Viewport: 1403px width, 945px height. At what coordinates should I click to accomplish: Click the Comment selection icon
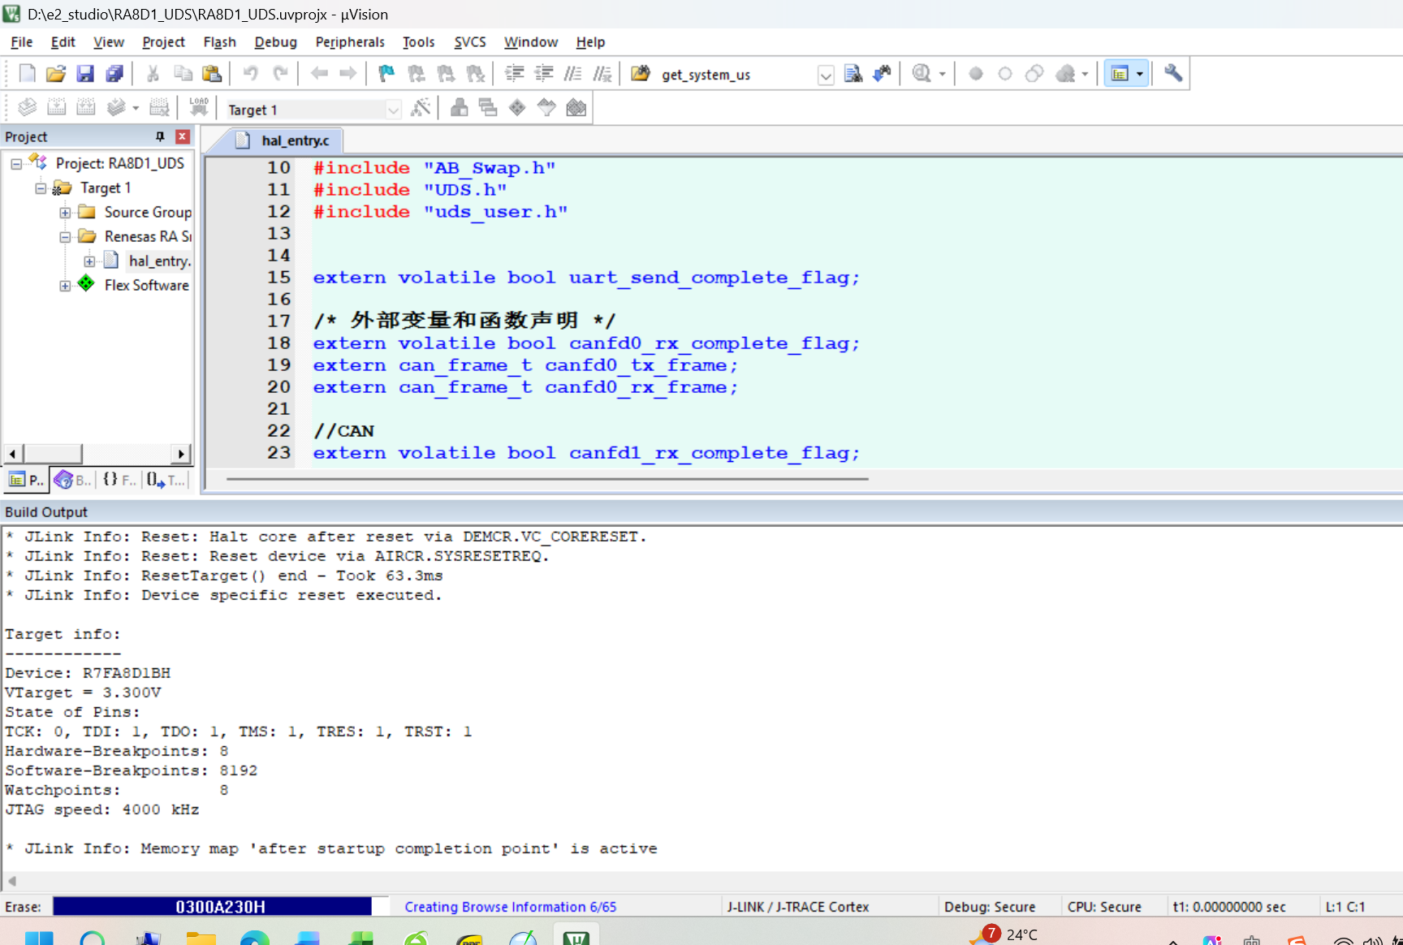click(x=572, y=74)
